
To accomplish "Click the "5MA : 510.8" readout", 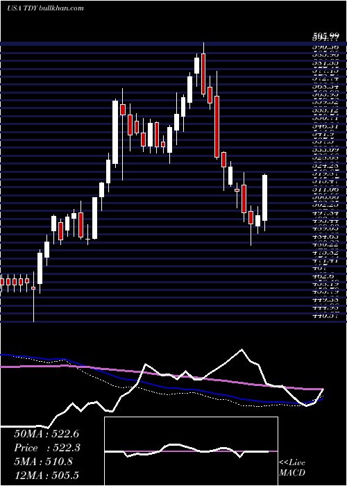I will (43, 462).
